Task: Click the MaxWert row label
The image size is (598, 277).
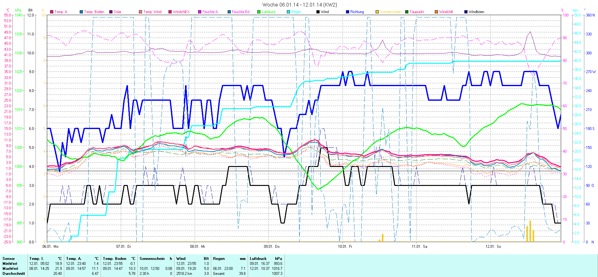Action: point(10,269)
